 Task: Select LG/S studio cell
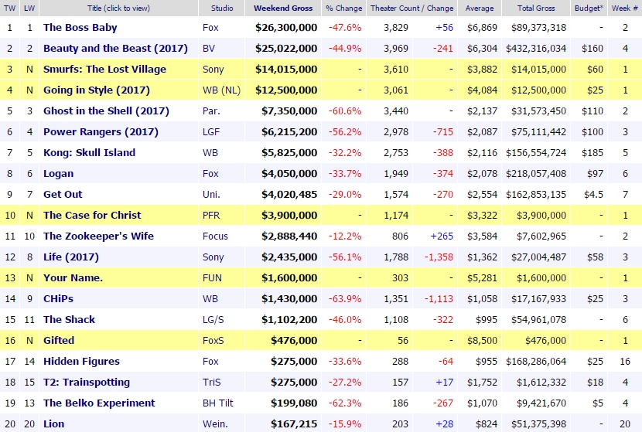tap(213, 319)
